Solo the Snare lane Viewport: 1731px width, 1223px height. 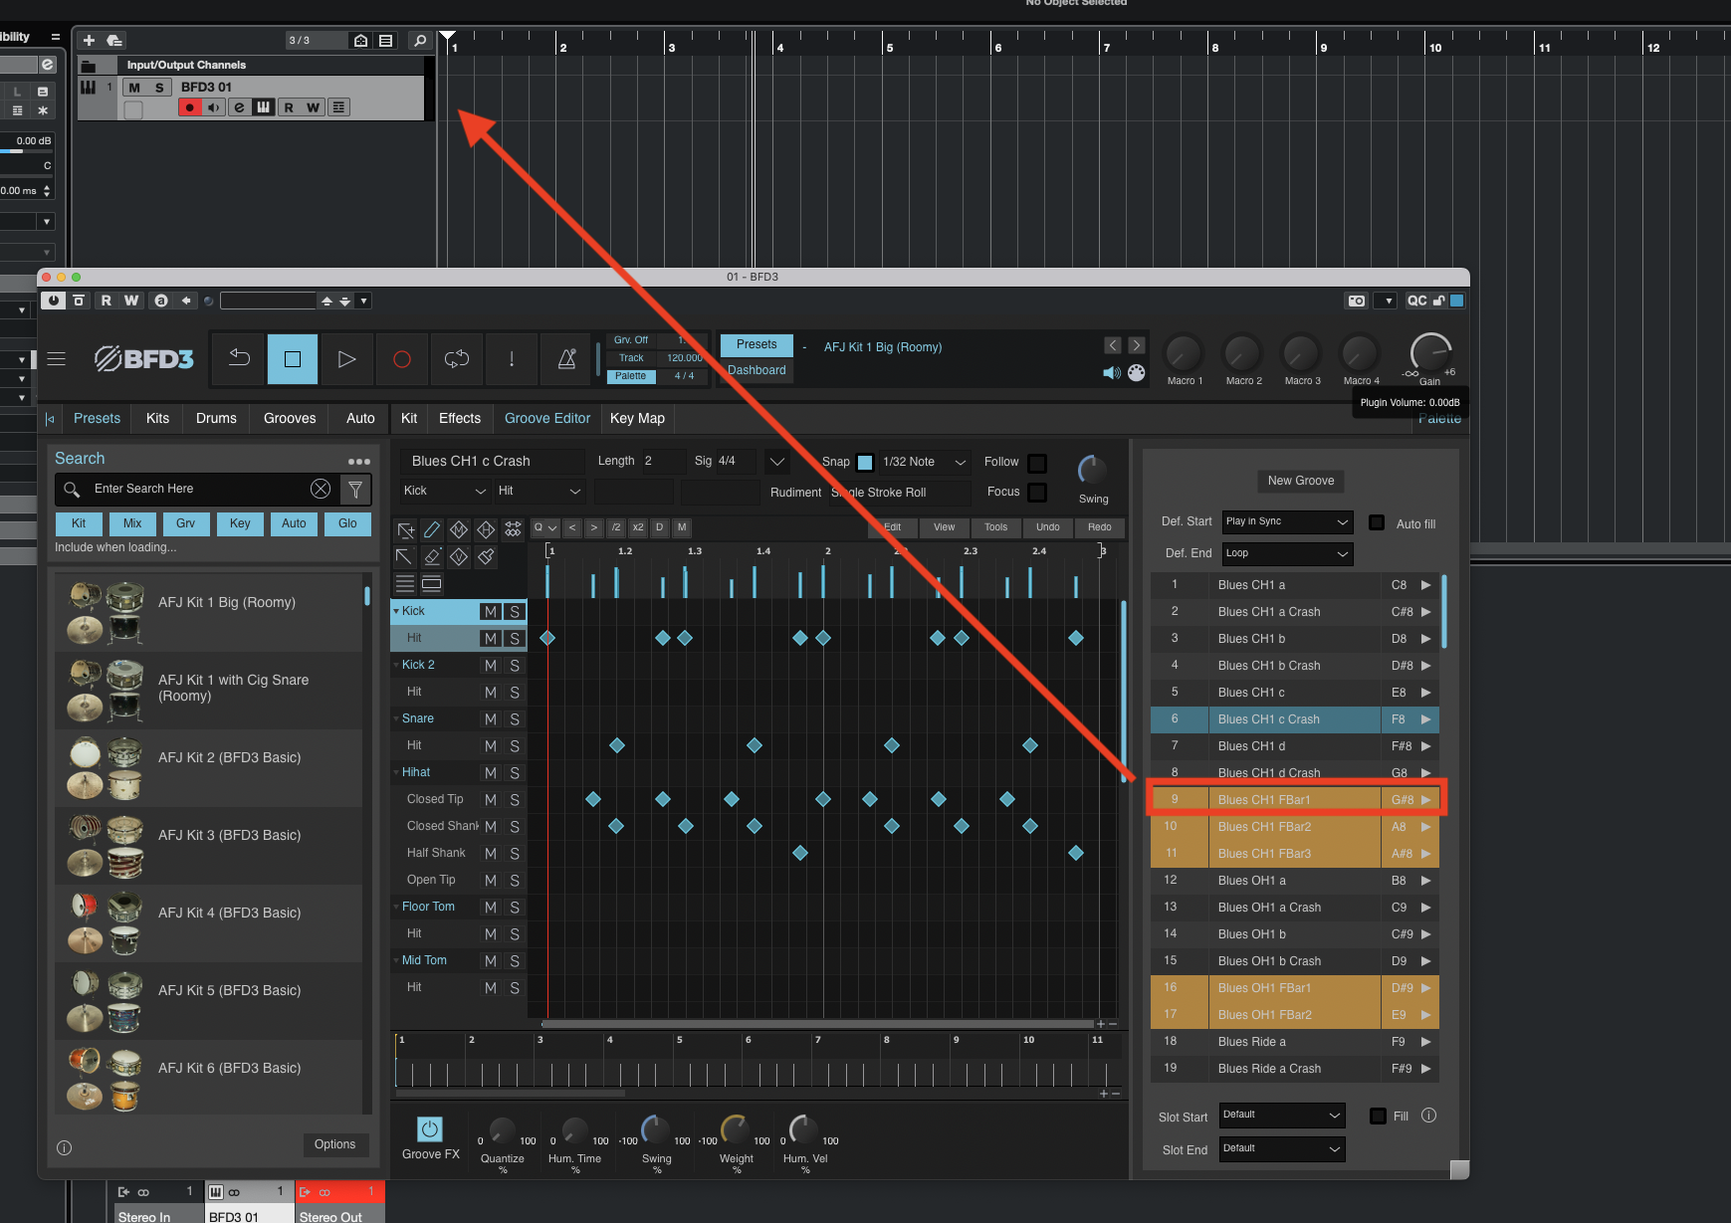click(515, 718)
